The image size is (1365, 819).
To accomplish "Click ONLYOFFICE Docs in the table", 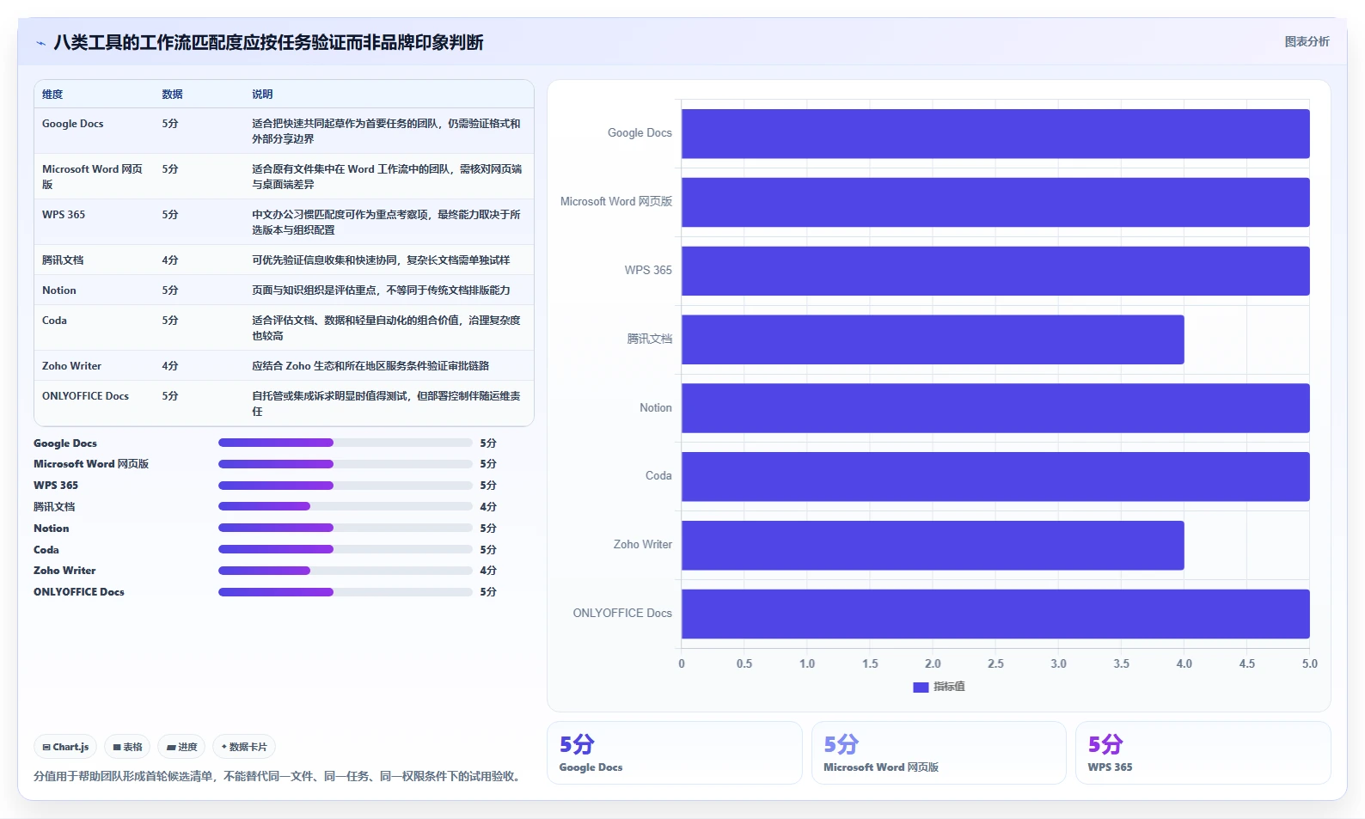I will pos(85,396).
